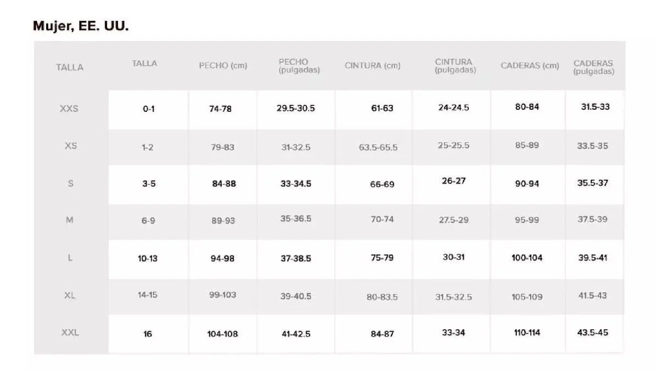Select the M size row label
The width and height of the screenshot is (657, 373).
coord(70,220)
